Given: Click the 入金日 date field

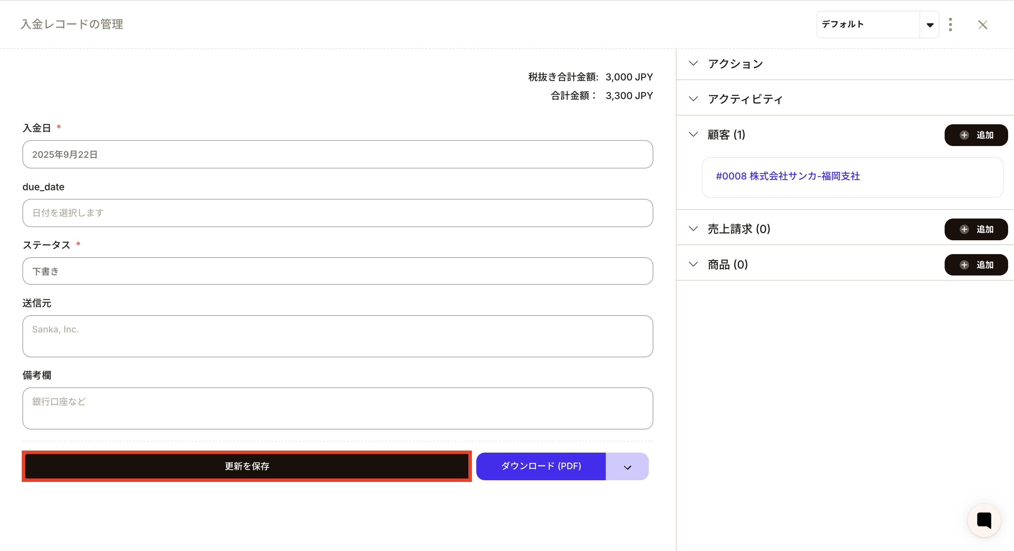Looking at the screenshot, I should (x=337, y=154).
